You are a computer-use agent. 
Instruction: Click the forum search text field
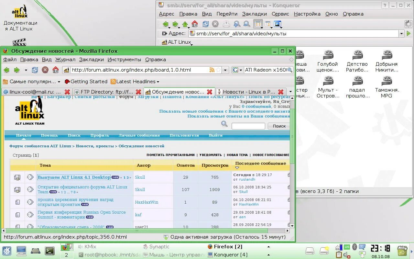(x=248, y=126)
